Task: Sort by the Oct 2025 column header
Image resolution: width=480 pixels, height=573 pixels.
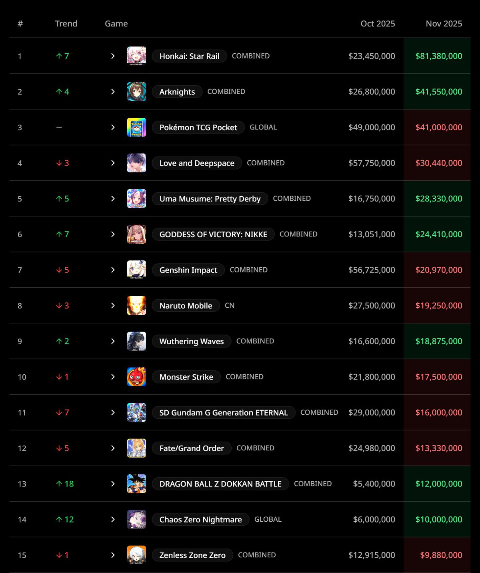Action: (378, 24)
